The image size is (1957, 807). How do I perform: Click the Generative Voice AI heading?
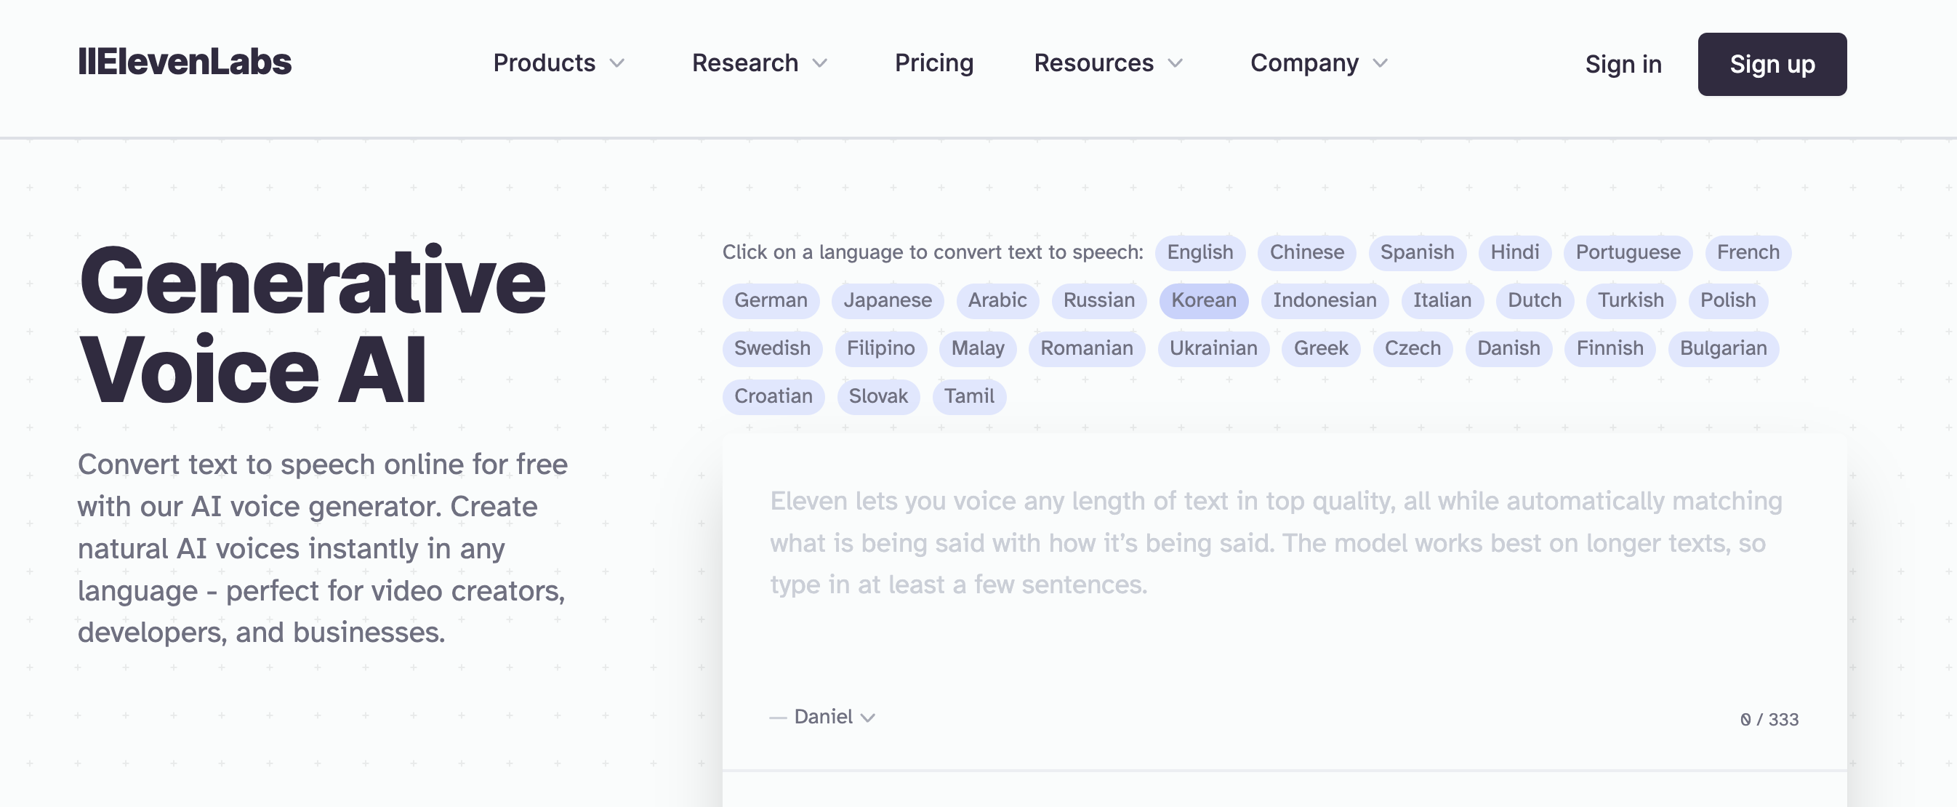coord(313,325)
